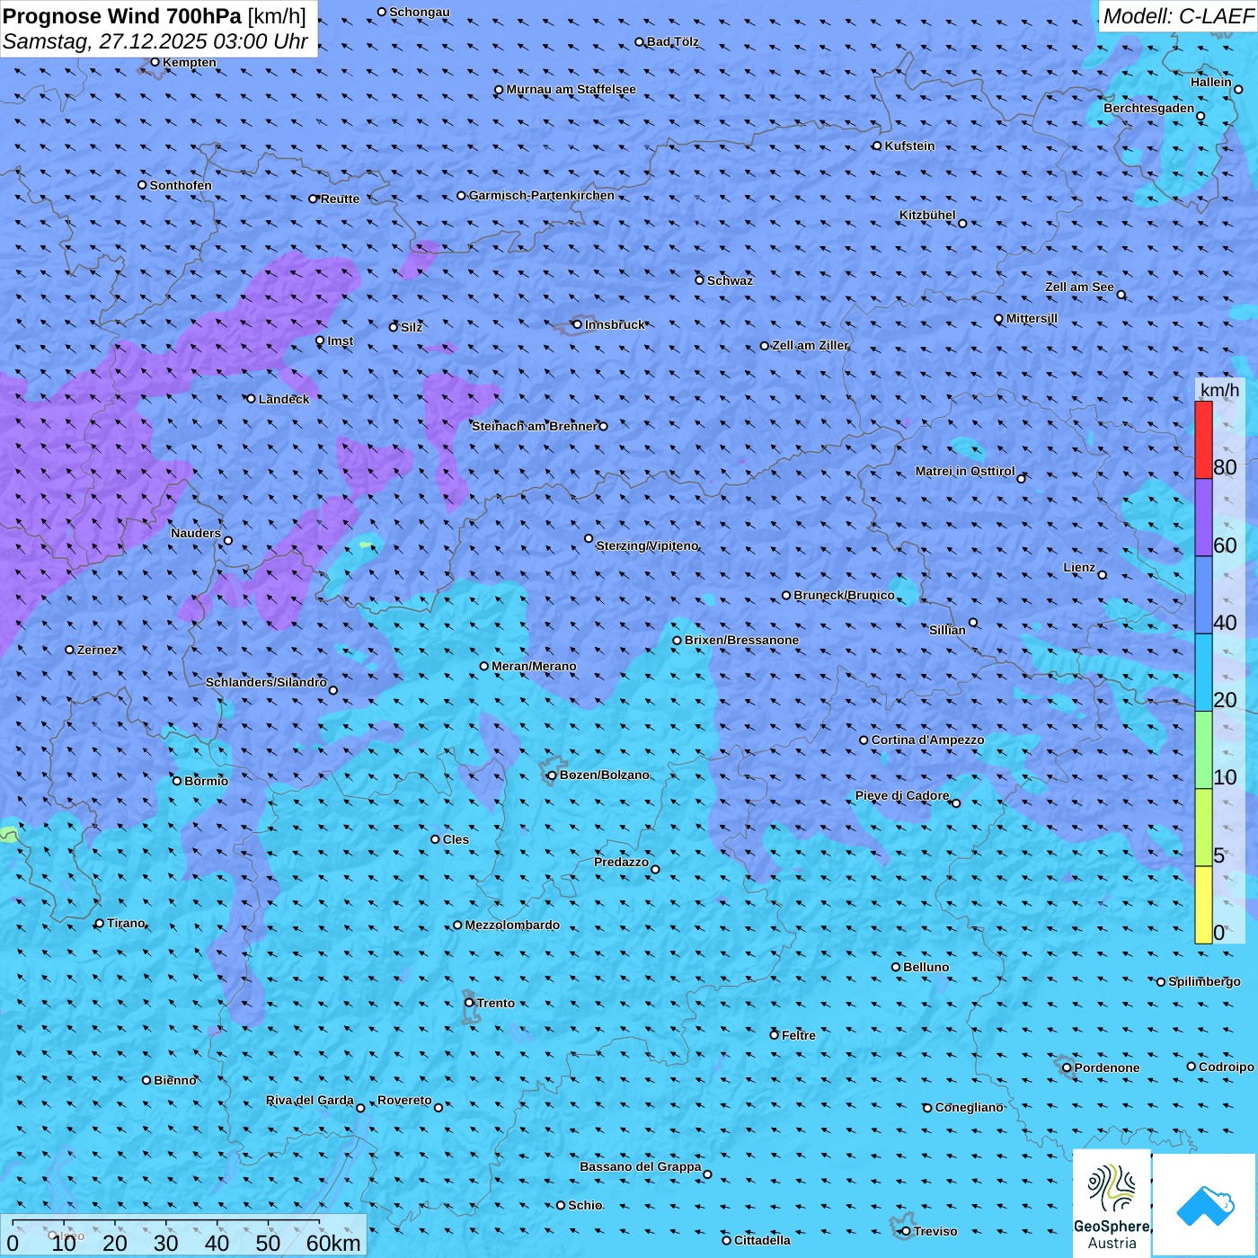Click the Trento city marker

[x=469, y=1003]
